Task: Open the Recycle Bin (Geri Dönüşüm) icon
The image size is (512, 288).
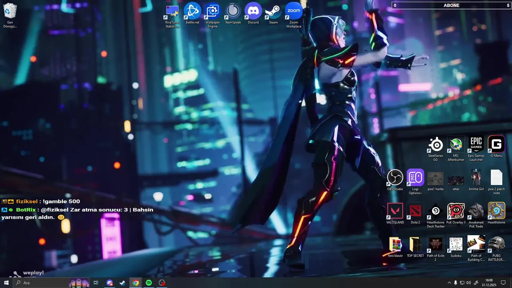Action: pos(10,16)
